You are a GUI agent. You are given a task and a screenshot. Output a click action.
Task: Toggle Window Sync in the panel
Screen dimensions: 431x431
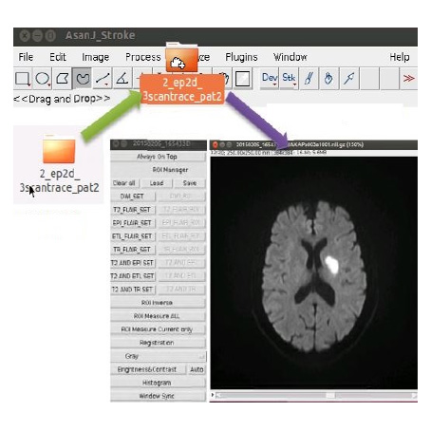[158, 396]
